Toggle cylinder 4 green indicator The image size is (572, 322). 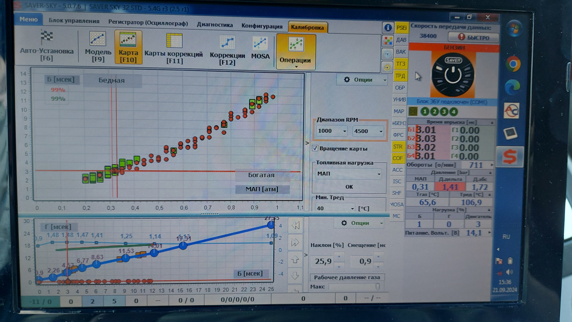pos(453,112)
